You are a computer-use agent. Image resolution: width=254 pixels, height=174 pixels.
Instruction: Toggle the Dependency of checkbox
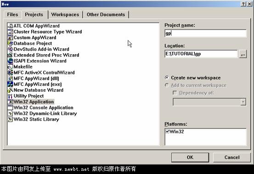pyautogui.click(x=175, y=93)
